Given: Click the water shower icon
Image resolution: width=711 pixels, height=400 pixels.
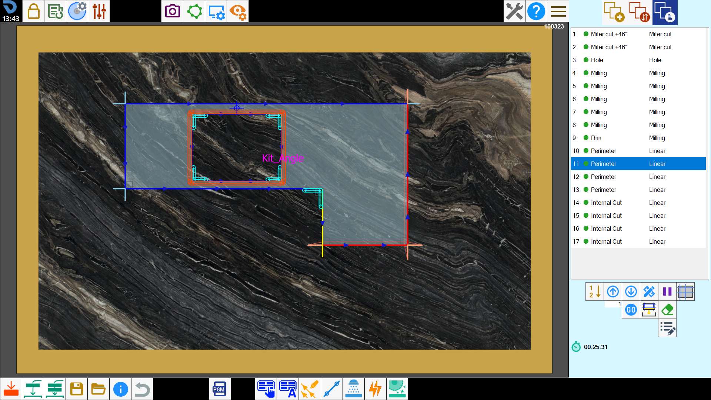Looking at the screenshot, I should pyautogui.click(x=354, y=389).
